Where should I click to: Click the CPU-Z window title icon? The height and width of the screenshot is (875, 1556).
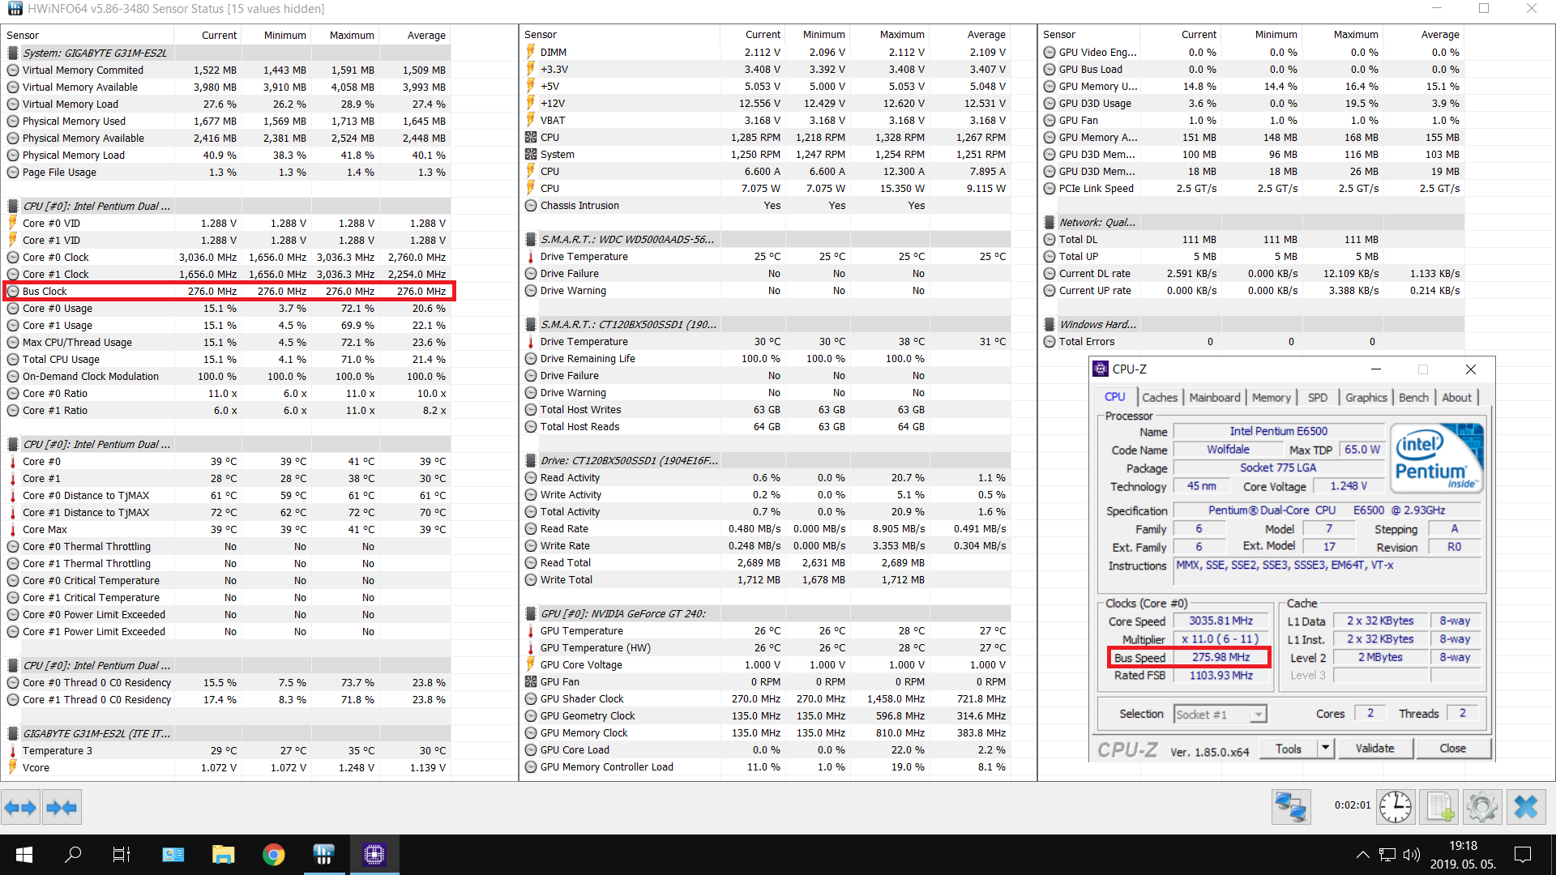tap(1101, 369)
